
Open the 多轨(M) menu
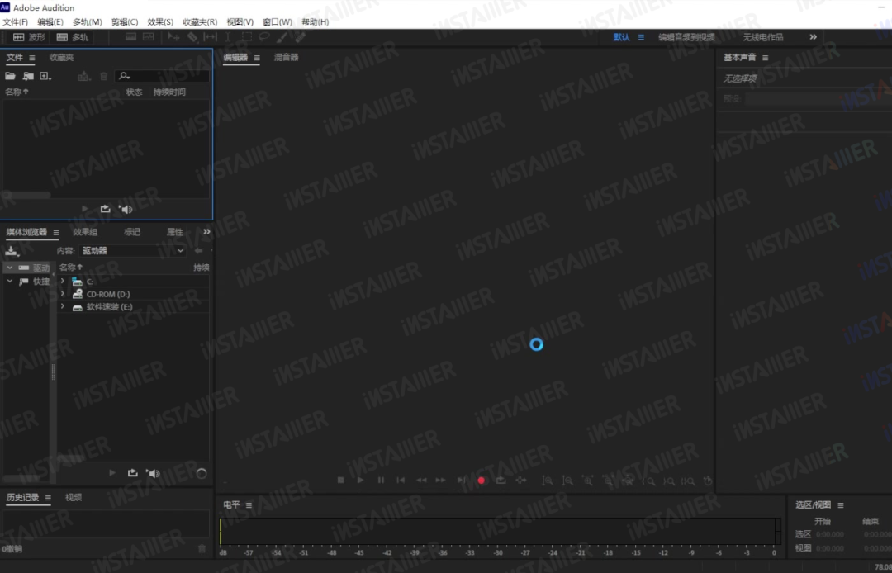click(87, 22)
